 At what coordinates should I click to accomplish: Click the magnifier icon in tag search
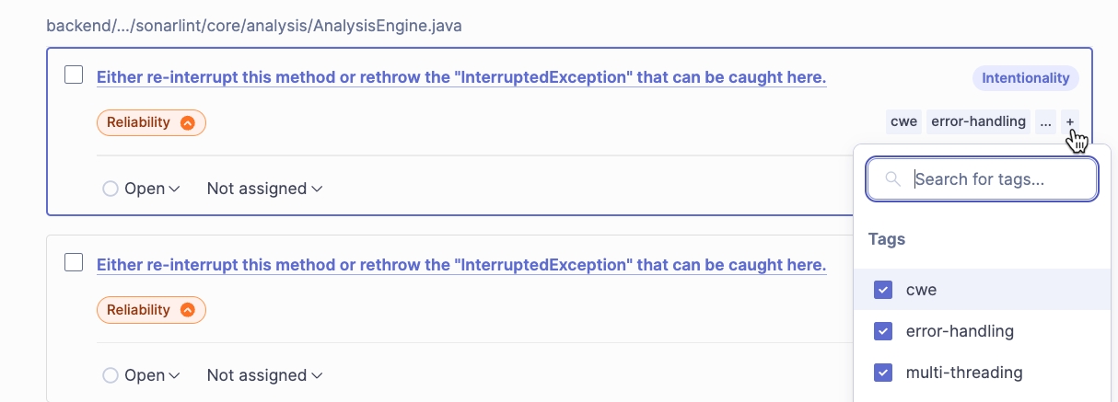coord(891,179)
